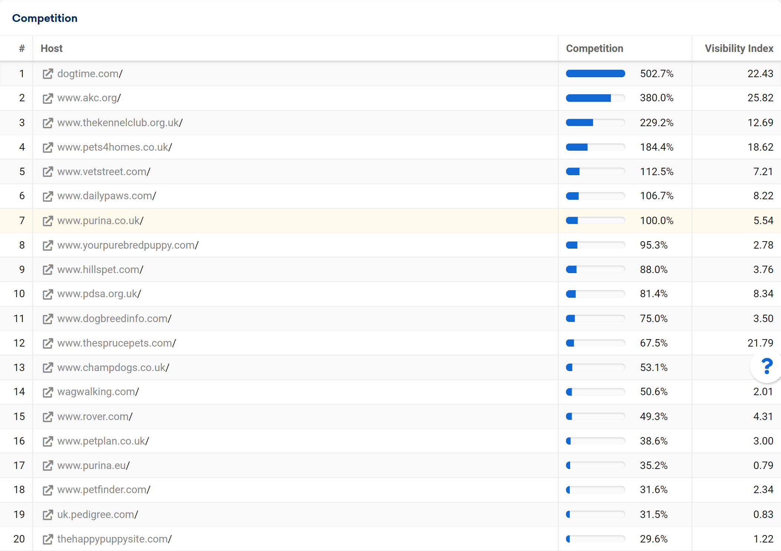Screen dimensions: 781x551
Task: Select the www.vetstreet.com/ host link
Action: click(x=104, y=171)
